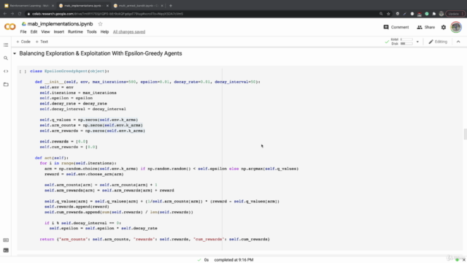Open the File menu
The image size is (467, 263).
pos(23,32)
